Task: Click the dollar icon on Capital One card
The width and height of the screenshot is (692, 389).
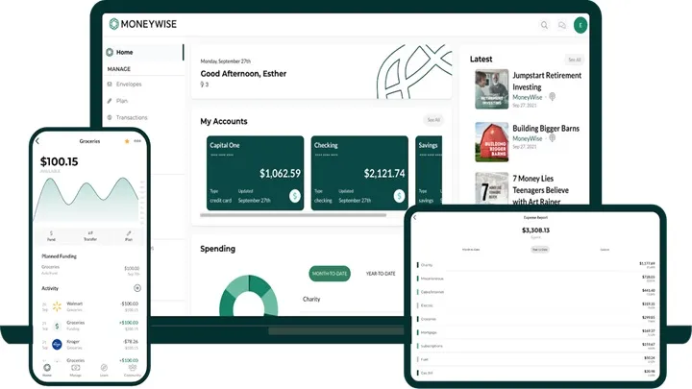Action: pyautogui.click(x=295, y=196)
